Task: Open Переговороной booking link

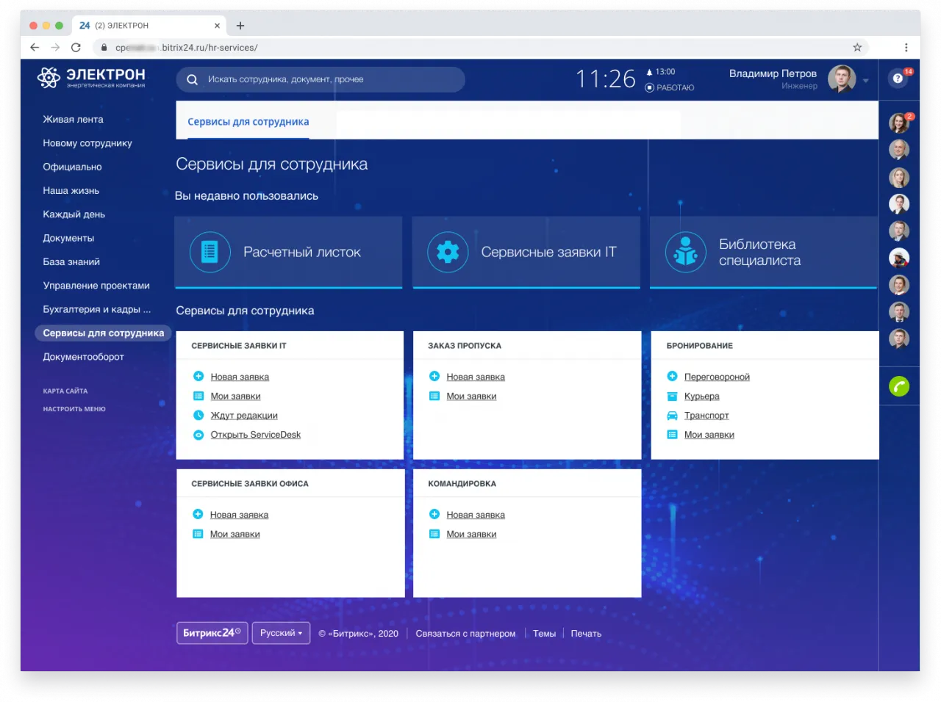Action: pyautogui.click(x=717, y=377)
